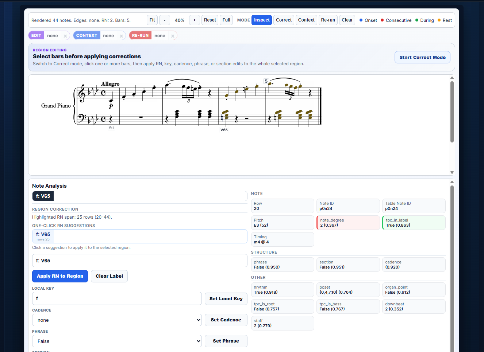This screenshot has height=352, width=484.
Task: Clear the CONTEXT chip with its x
Action: click(x=121, y=36)
